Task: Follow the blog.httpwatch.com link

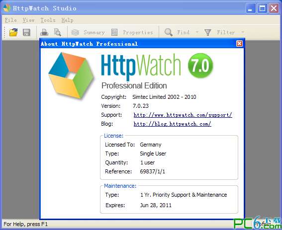Action: pyautogui.click(x=172, y=124)
